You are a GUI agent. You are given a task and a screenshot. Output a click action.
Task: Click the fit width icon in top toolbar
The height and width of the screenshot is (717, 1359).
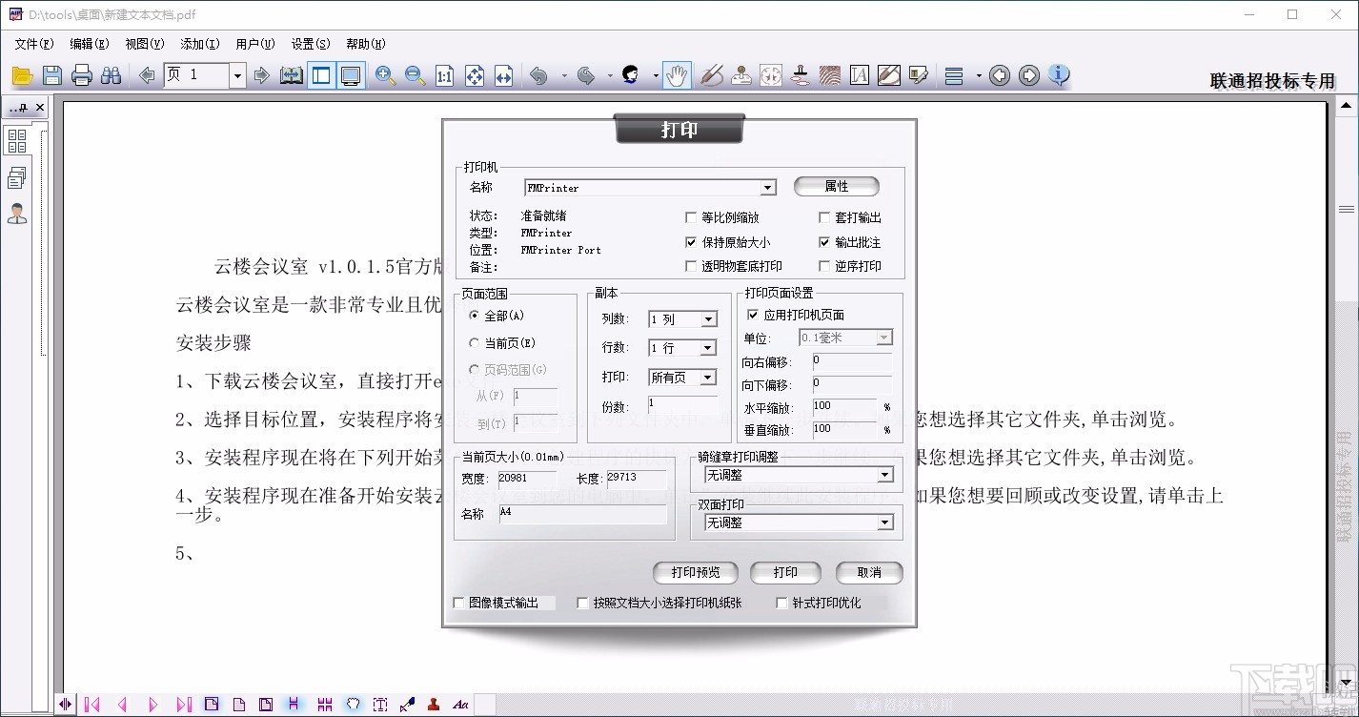pos(504,76)
